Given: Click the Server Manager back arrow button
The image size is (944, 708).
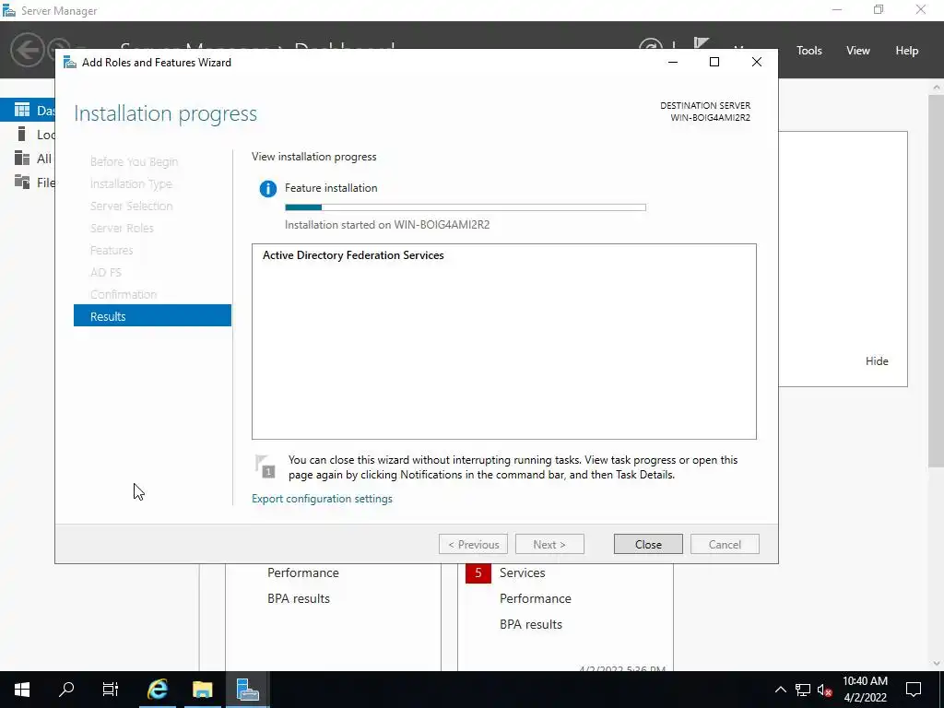Looking at the screenshot, I should point(27,50).
